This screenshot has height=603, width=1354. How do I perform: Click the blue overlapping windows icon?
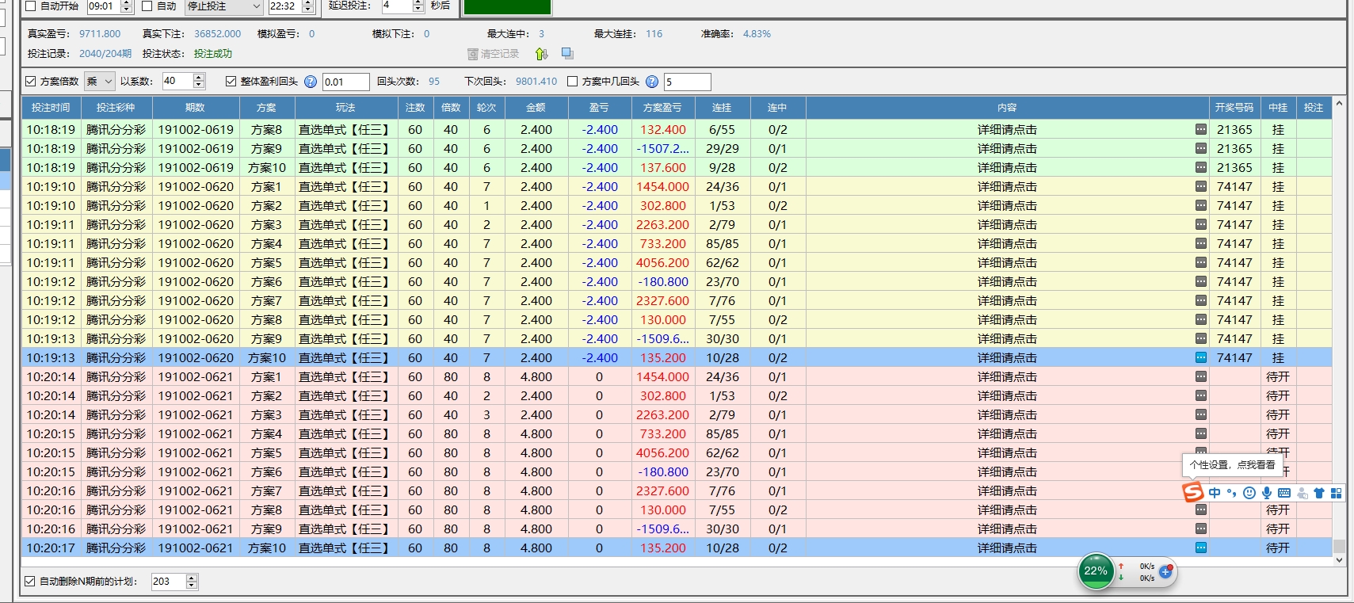[567, 53]
